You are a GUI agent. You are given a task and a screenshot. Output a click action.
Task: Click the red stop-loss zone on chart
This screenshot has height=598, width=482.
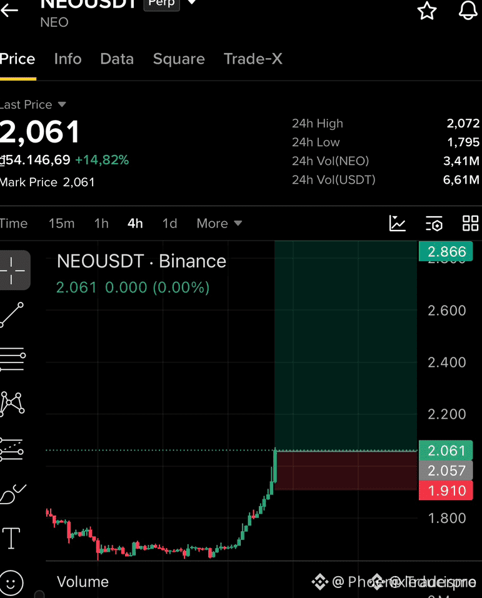345,471
